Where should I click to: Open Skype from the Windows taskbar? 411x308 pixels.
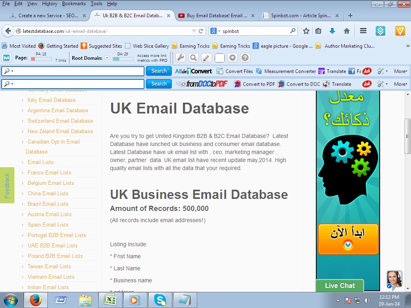click(160, 300)
